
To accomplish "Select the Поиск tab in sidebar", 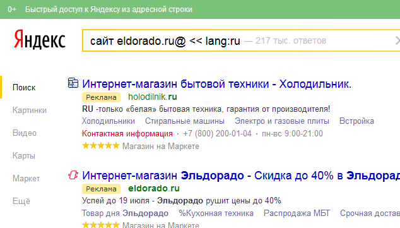I will pyautogui.click(x=24, y=88).
